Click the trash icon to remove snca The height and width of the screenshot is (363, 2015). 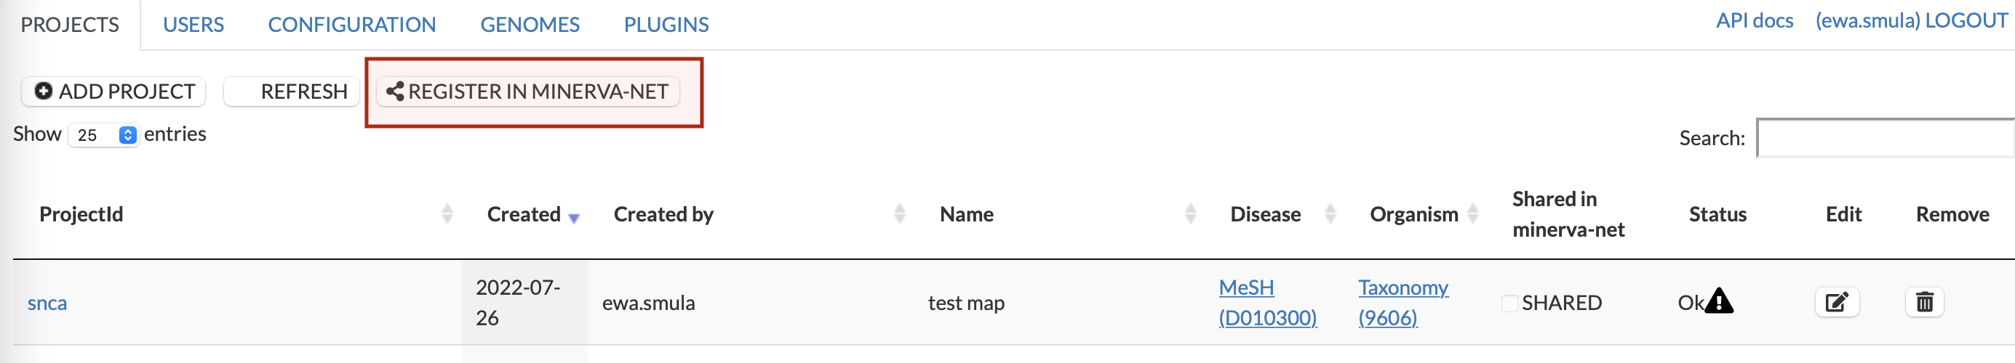point(1924,302)
